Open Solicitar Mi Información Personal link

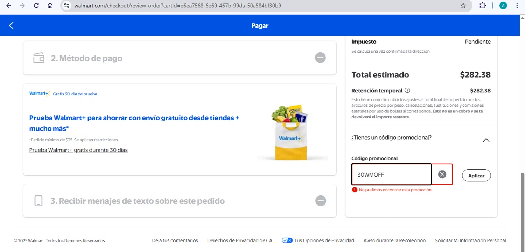click(x=470, y=240)
